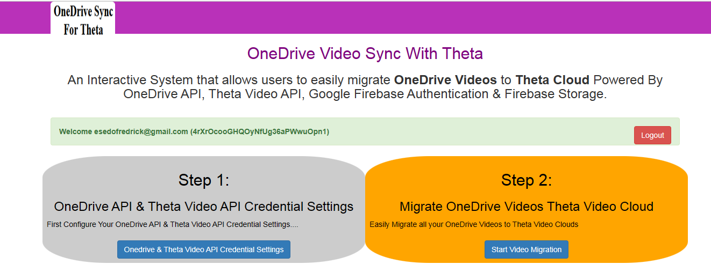711x279 pixels.
Task: Click the 'Step 1:' heading
Action: 204,180
